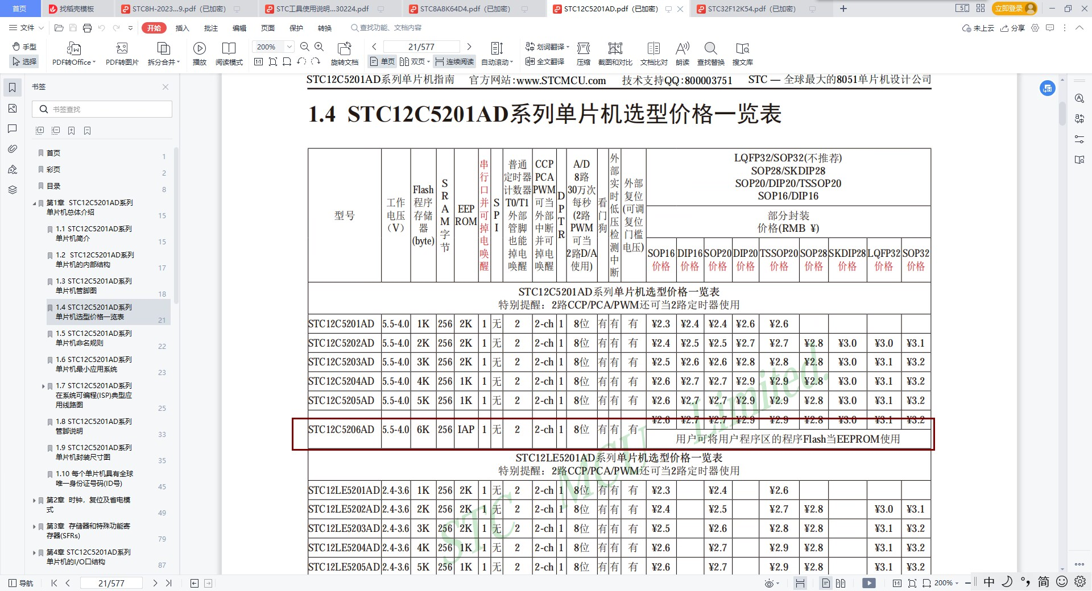Viewport: 1092px width, 591px height.
Task: Click open-folder icon in quick toolbar
Action: pos(59,28)
